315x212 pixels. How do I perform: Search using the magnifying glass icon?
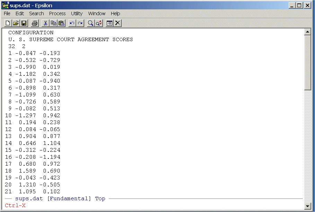click(90, 23)
